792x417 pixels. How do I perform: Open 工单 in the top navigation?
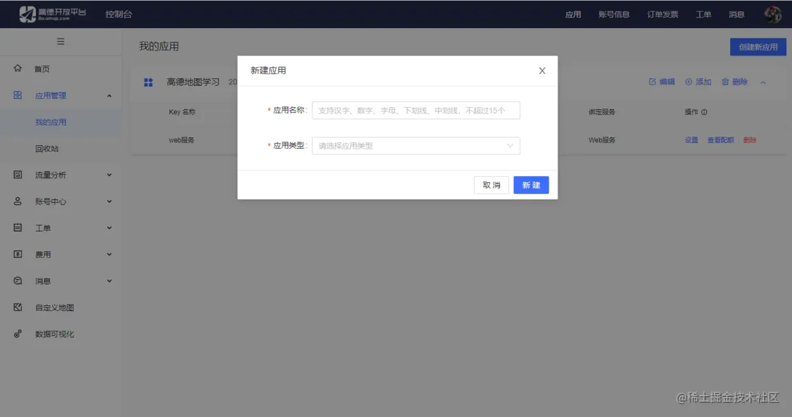(703, 14)
